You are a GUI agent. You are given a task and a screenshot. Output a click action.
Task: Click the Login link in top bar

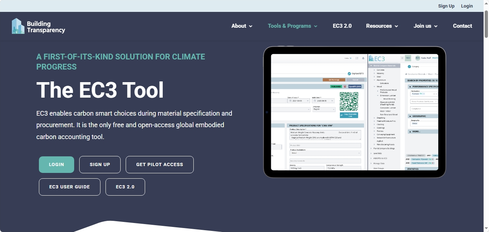pyautogui.click(x=467, y=6)
